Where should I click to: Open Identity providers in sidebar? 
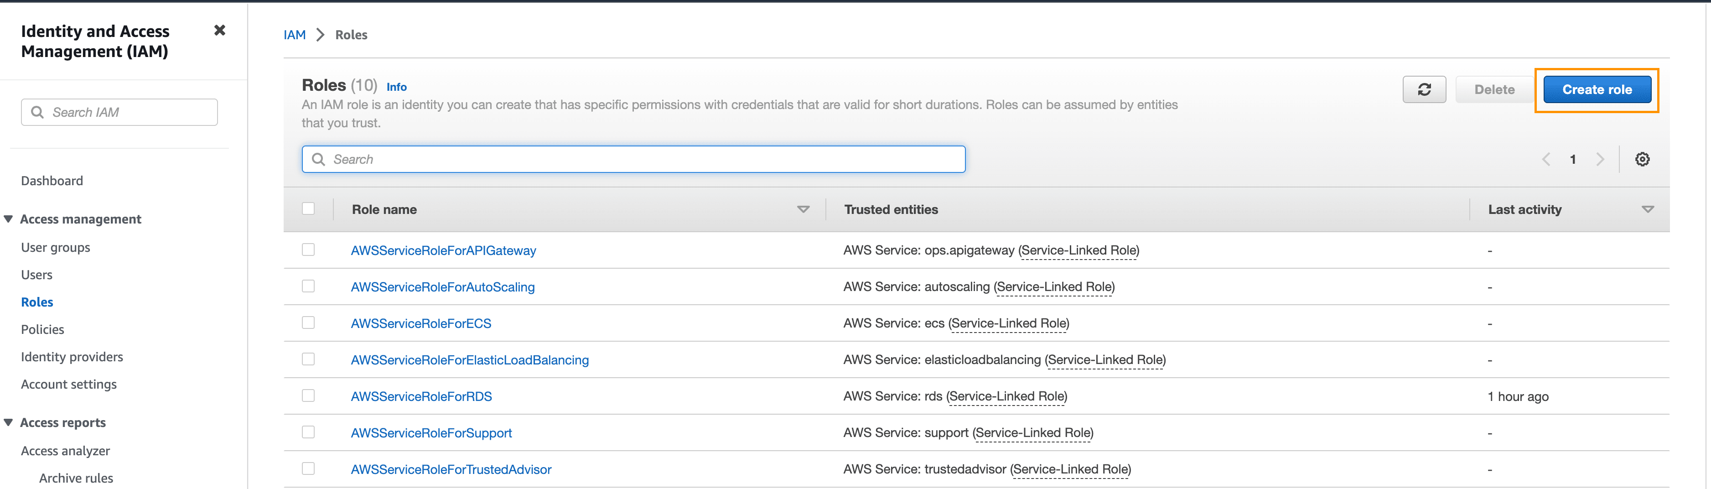[x=72, y=357]
